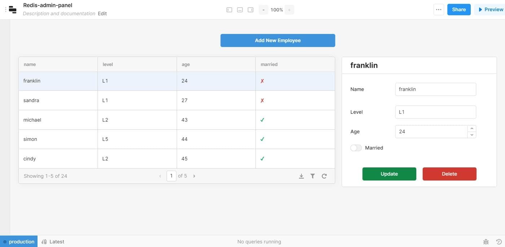
Task: Zoom out with the minus button
Action: pyautogui.click(x=264, y=10)
